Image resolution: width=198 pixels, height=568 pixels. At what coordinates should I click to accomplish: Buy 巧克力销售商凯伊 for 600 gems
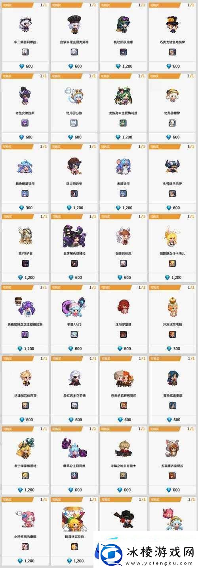pos(173,66)
